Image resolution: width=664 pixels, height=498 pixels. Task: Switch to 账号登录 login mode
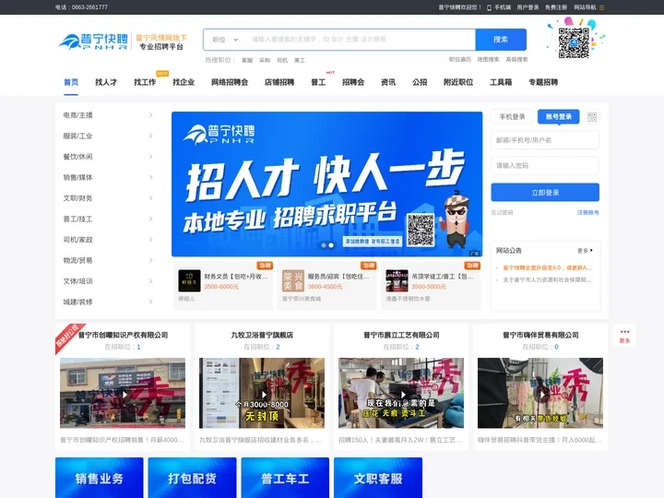tap(559, 117)
